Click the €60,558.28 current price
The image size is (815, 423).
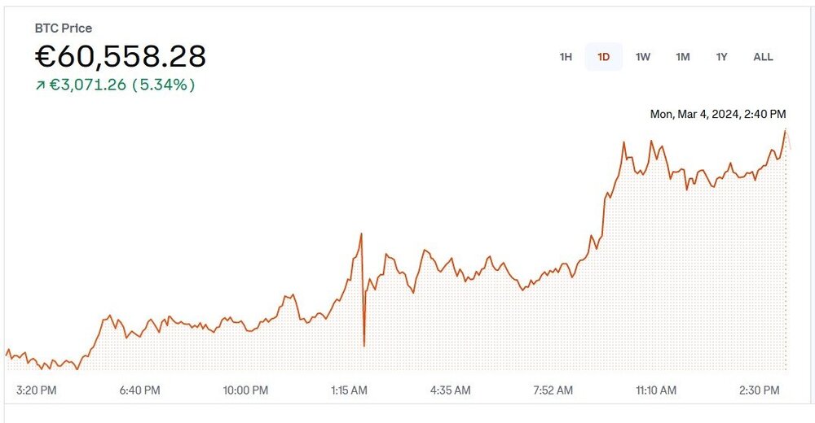click(120, 56)
